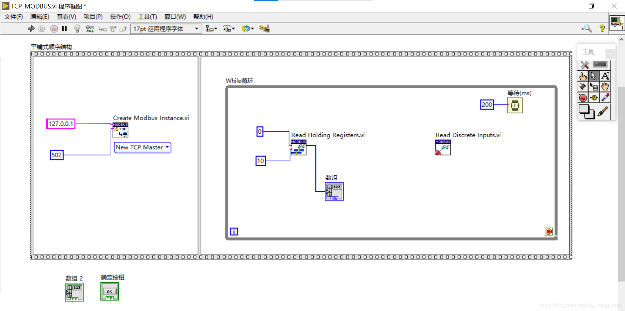
Task: Select the Scrolling hand tool
Action: point(605,87)
